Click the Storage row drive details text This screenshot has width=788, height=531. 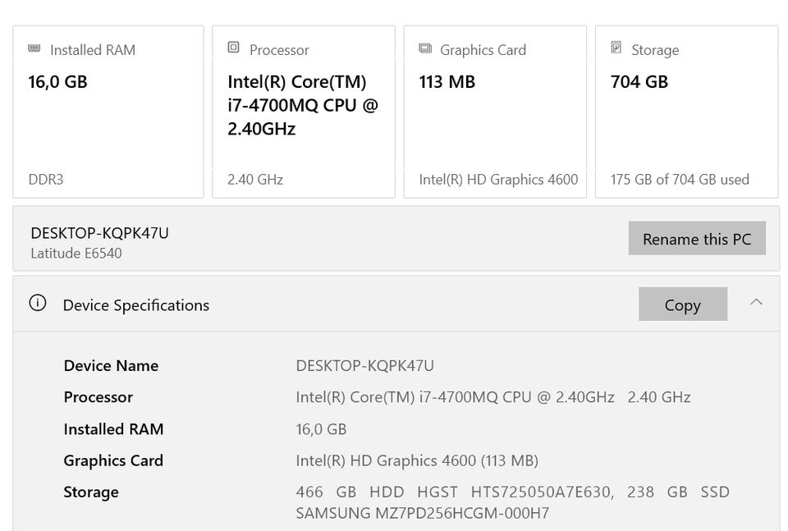512,502
